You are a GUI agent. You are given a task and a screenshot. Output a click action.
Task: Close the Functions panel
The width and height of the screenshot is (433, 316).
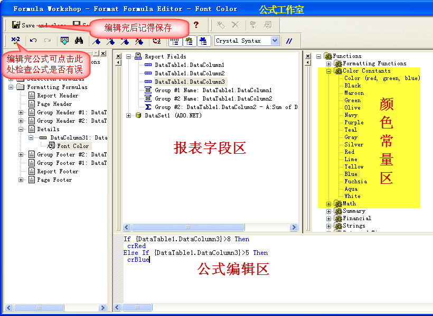click(x=308, y=56)
